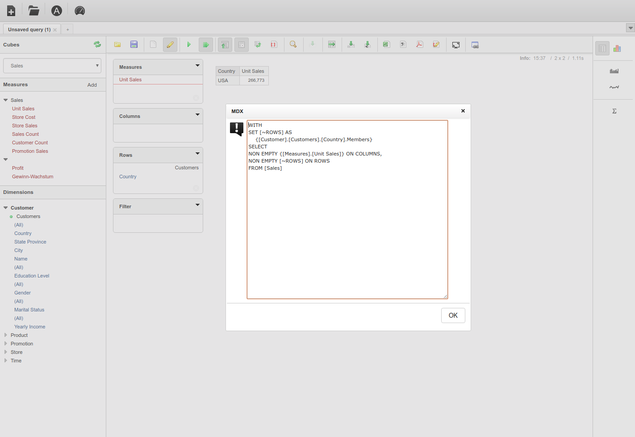Confirm the MDX dialog with OK
The image size is (635, 437).
453,315
